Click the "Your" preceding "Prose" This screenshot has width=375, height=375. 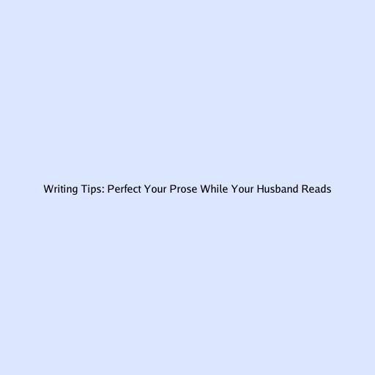pyautogui.click(x=155, y=189)
